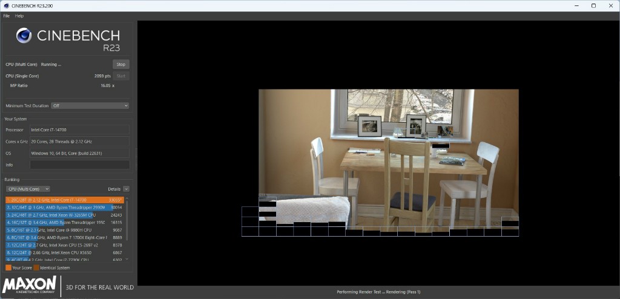Click the orange Your Score legend swatch
This screenshot has height=299, width=620.
[x=8, y=267]
